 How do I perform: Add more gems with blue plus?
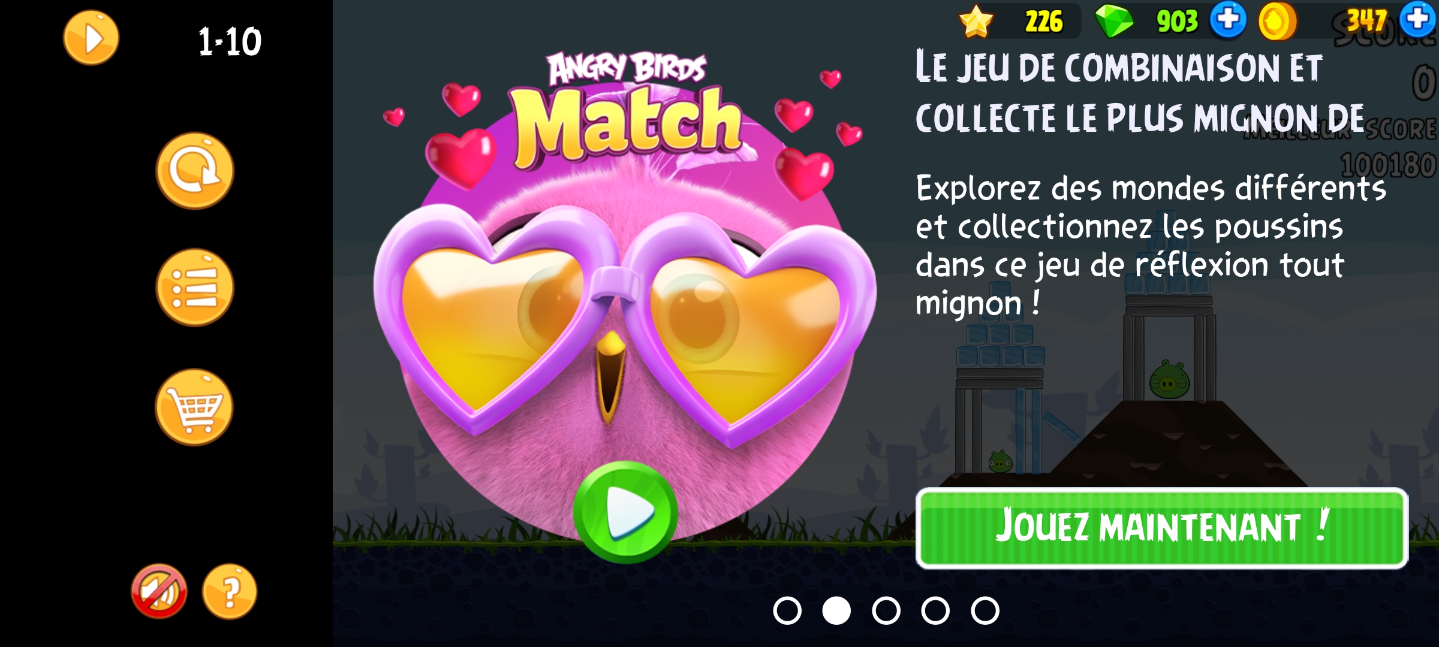[x=1228, y=20]
